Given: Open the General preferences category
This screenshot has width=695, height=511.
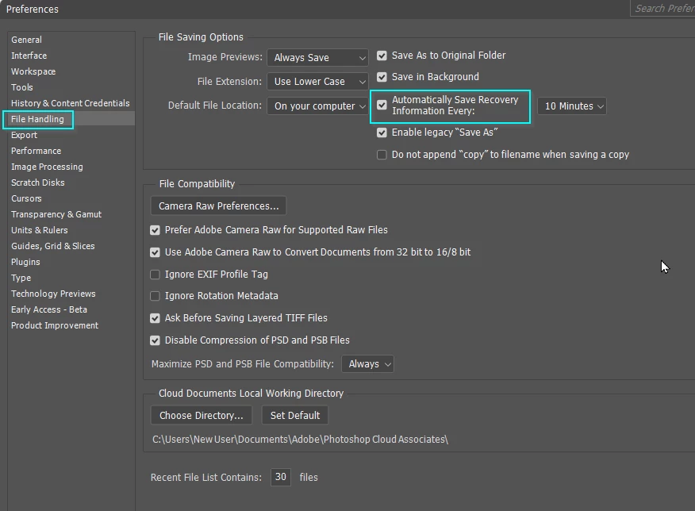Looking at the screenshot, I should click(x=27, y=40).
